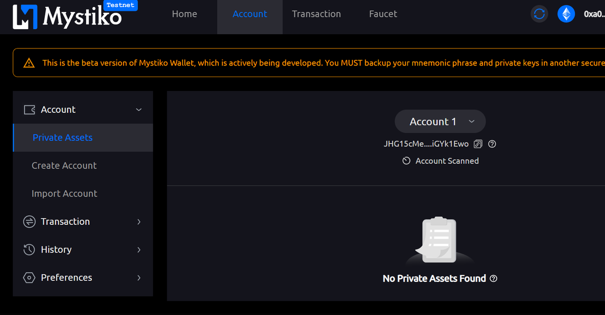Click the History label in sidebar
Screen dimensions: 605x315
tap(56, 249)
